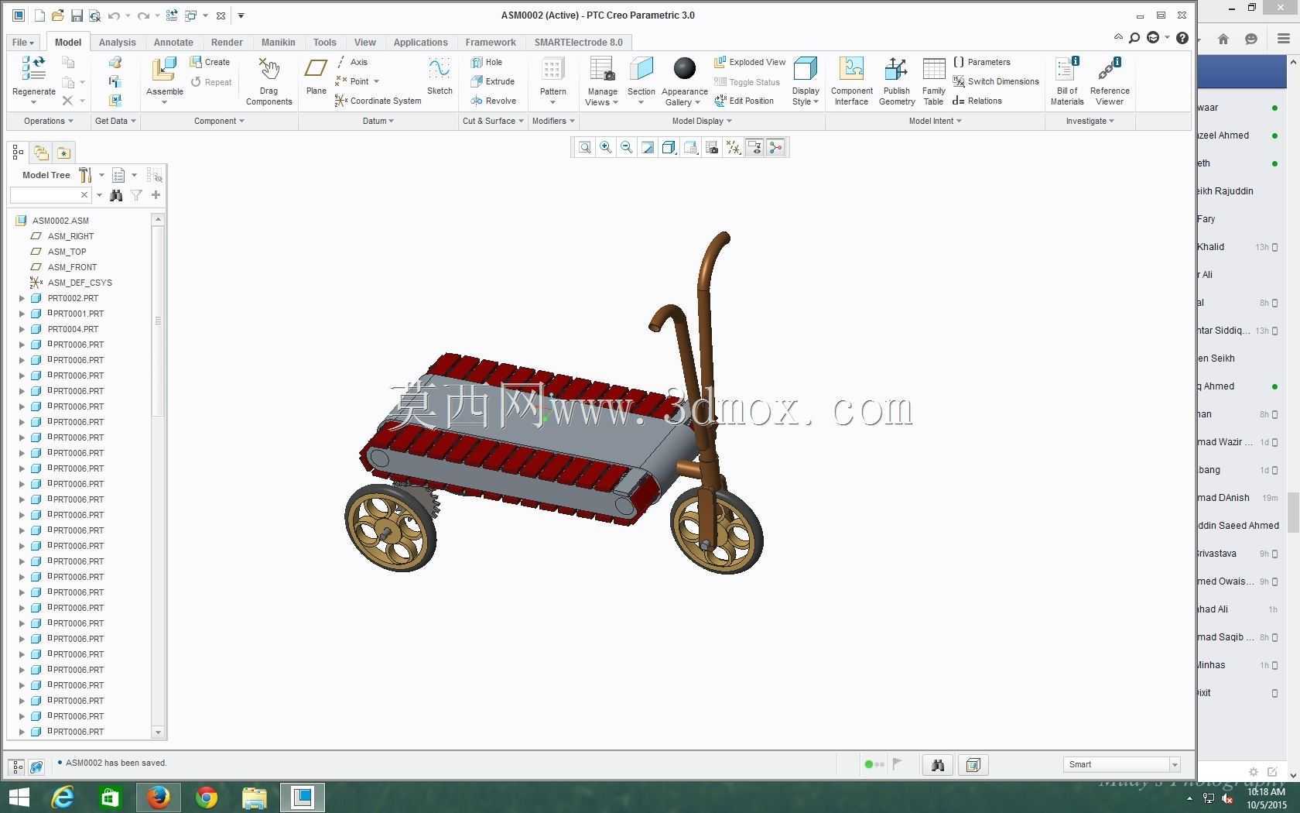1300x813 pixels.
Task: Start a new Sketch
Action: click(440, 76)
